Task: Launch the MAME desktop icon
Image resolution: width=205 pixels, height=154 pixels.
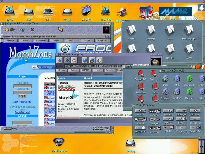Action: (175, 12)
